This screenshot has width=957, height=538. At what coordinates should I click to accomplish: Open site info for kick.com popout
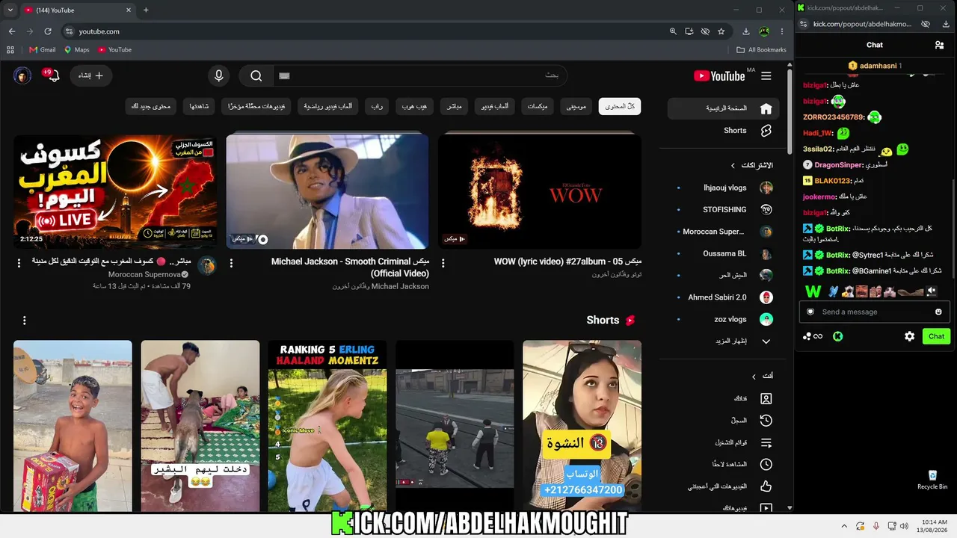803,24
